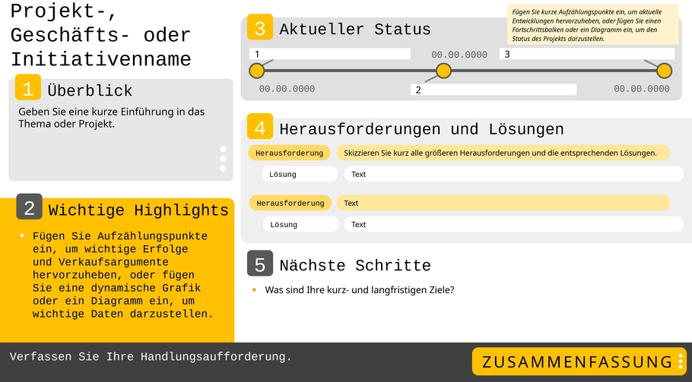Select the middle circle on the status timeline
The height and width of the screenshot is (382, 692).
pyautogui.click(x=443, y=71)
